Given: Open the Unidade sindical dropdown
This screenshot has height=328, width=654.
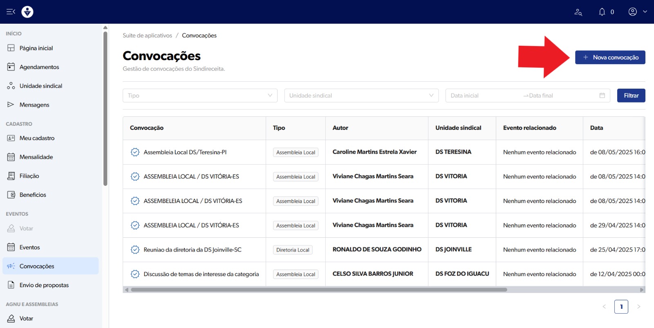Looking at the screenshot, I should (361, 96).
